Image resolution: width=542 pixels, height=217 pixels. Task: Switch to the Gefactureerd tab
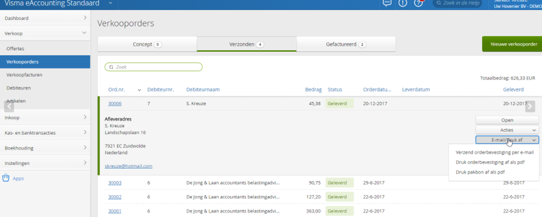(346, 44)
